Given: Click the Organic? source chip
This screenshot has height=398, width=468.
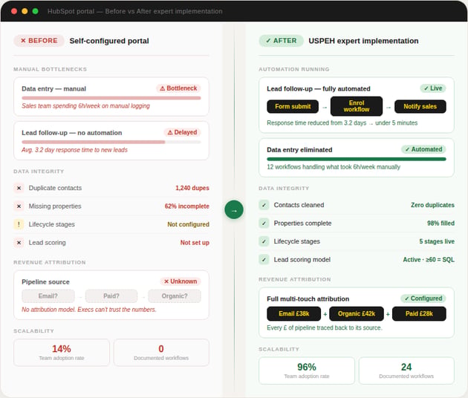Looking at the screenshot, I should pos(175,296).
